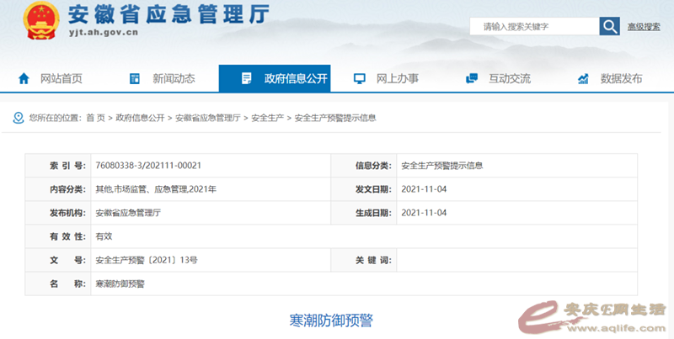674x339 pixels.
Task: Click 安全生产预警提示信息 breadcrumb link
Action: [x=334, y=118]
